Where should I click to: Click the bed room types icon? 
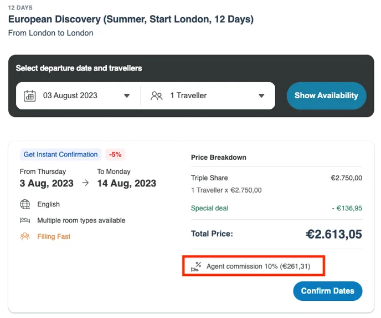click(x=25, y=220)
